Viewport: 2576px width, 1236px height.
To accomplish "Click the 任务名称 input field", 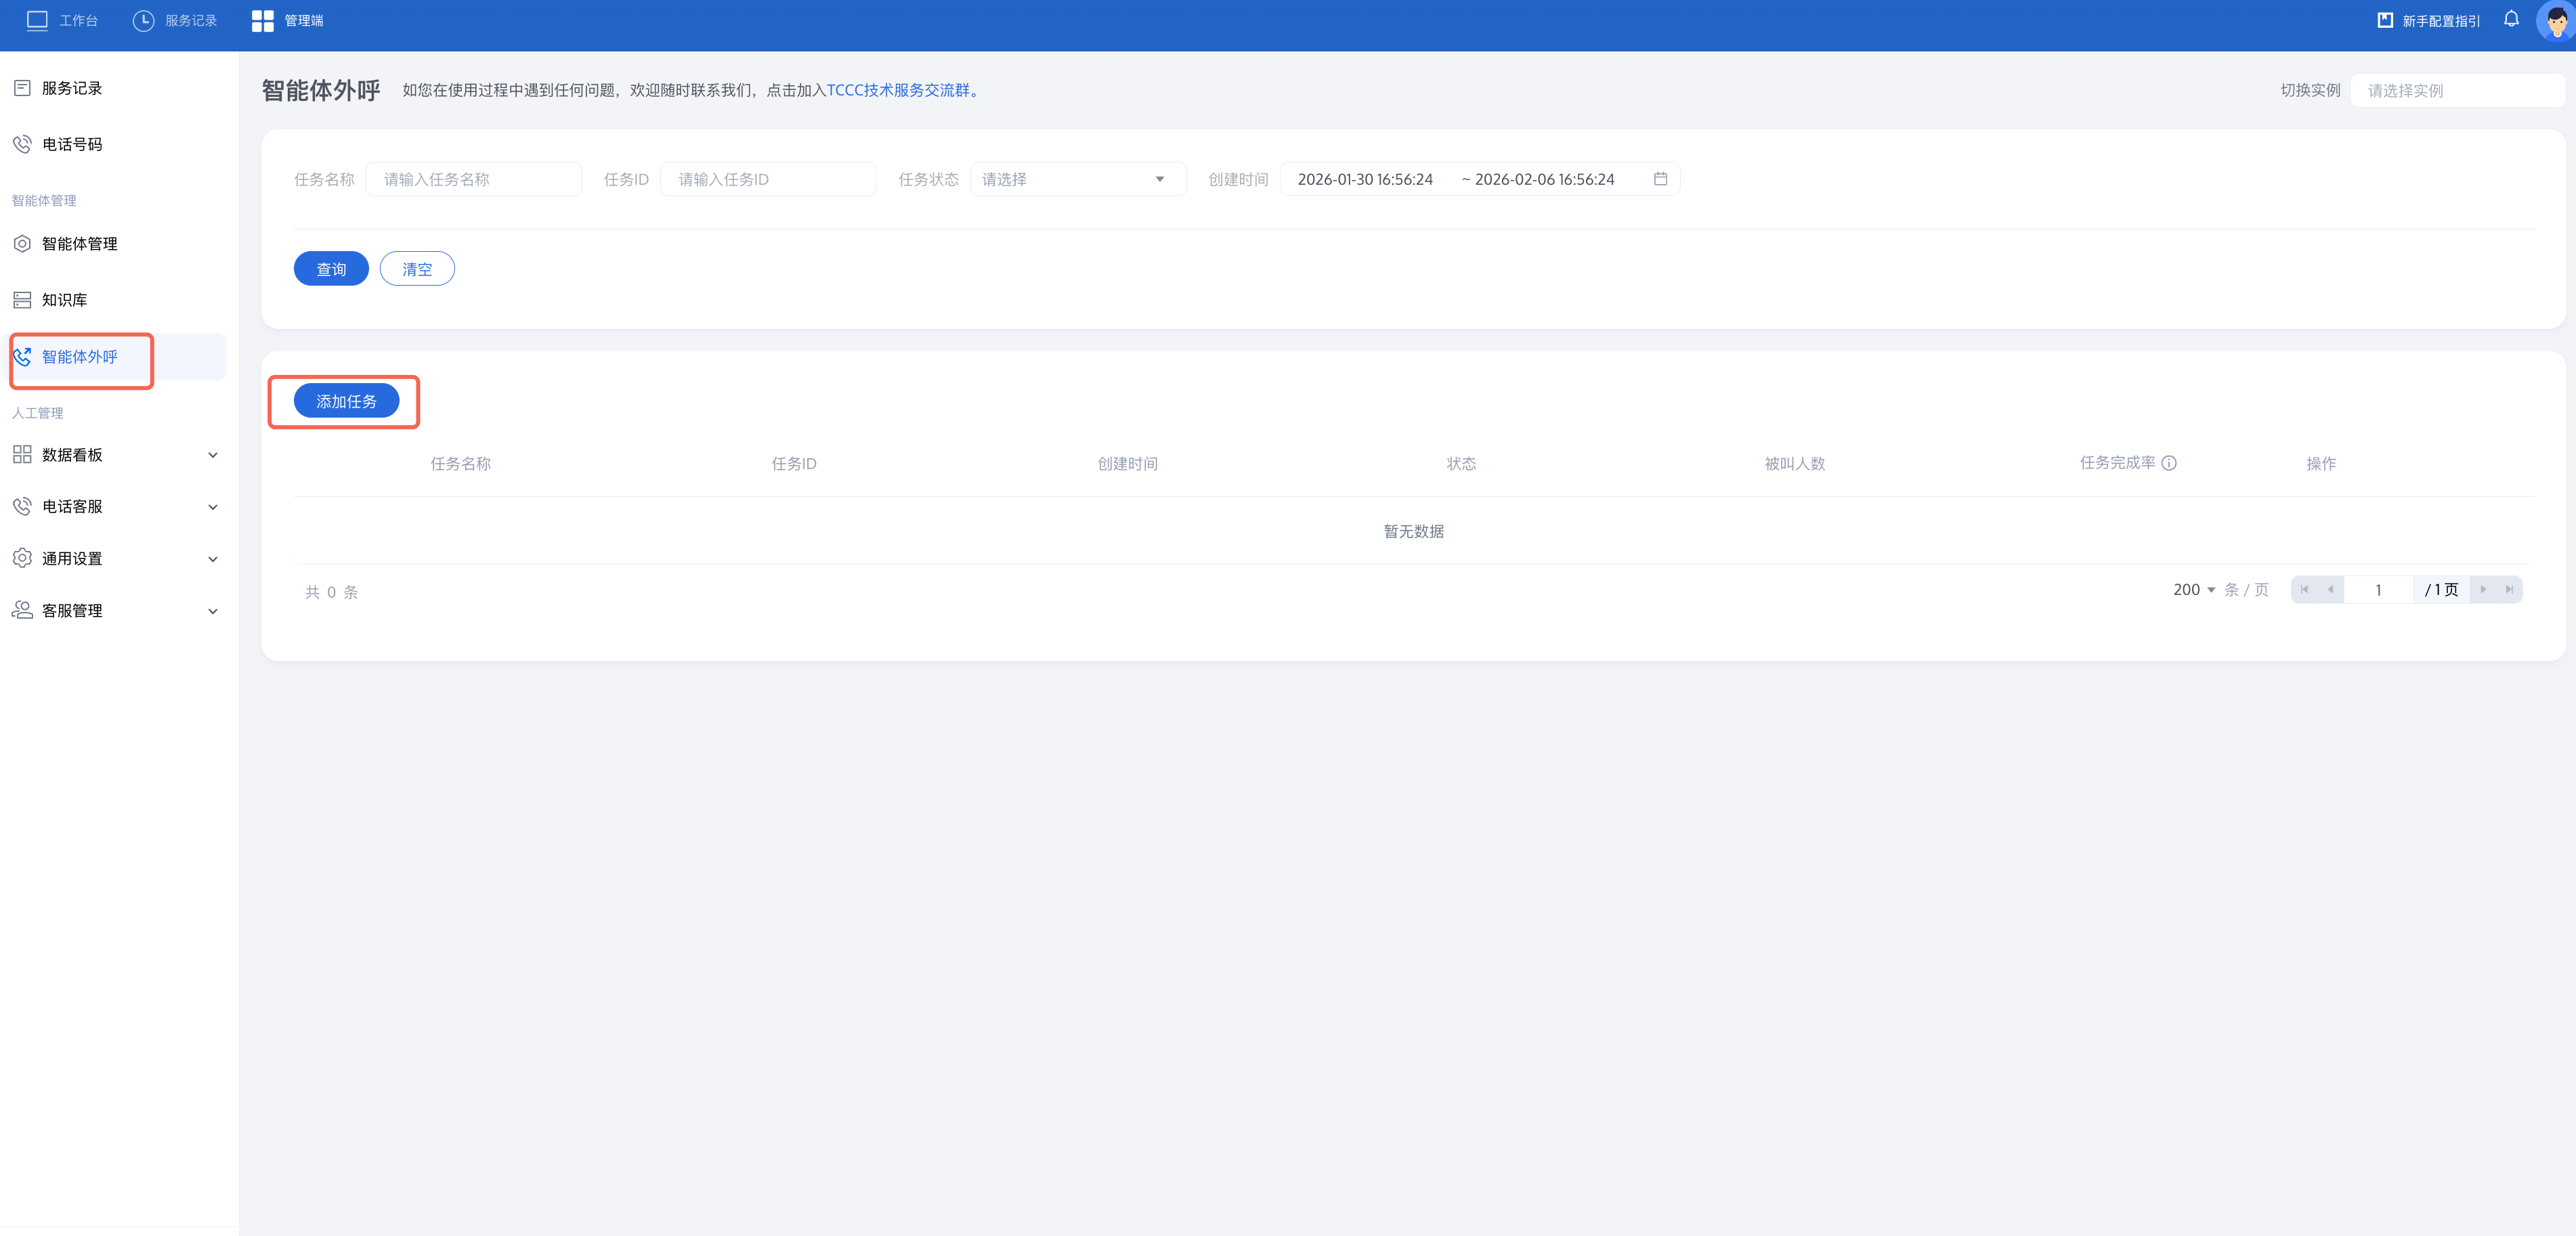I will (473, 179).
